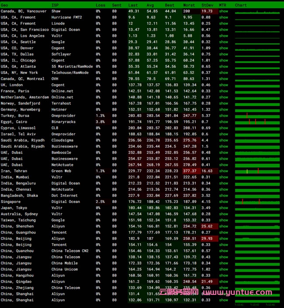Select the Worst column header
This screenshot has width=284, height=308.
pos(189,5)
